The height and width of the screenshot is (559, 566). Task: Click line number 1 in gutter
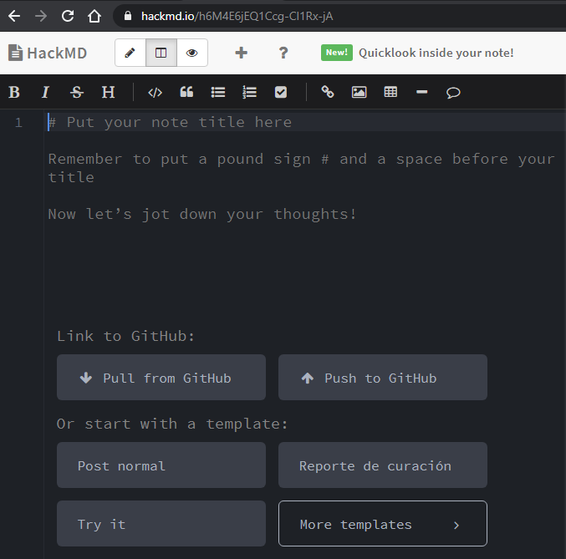point(18,123)
